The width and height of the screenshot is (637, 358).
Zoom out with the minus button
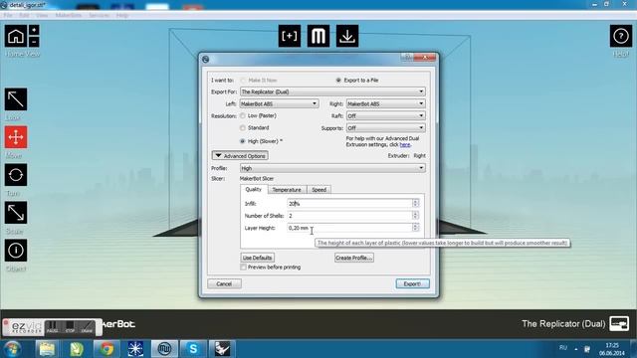pos(34,42)
